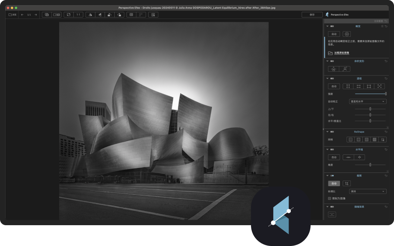Delete distortion settings with trash icon
This screenshot has width=394, height=246.
pos(382,26)
